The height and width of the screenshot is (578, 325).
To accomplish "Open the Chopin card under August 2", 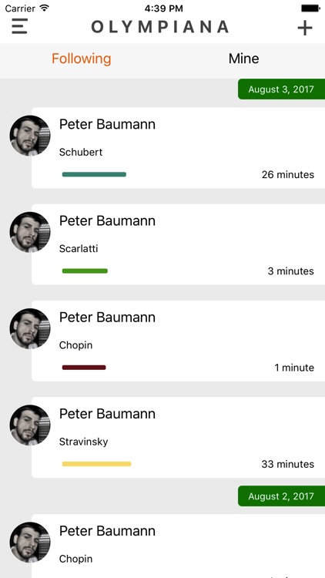I will [179, 546].
